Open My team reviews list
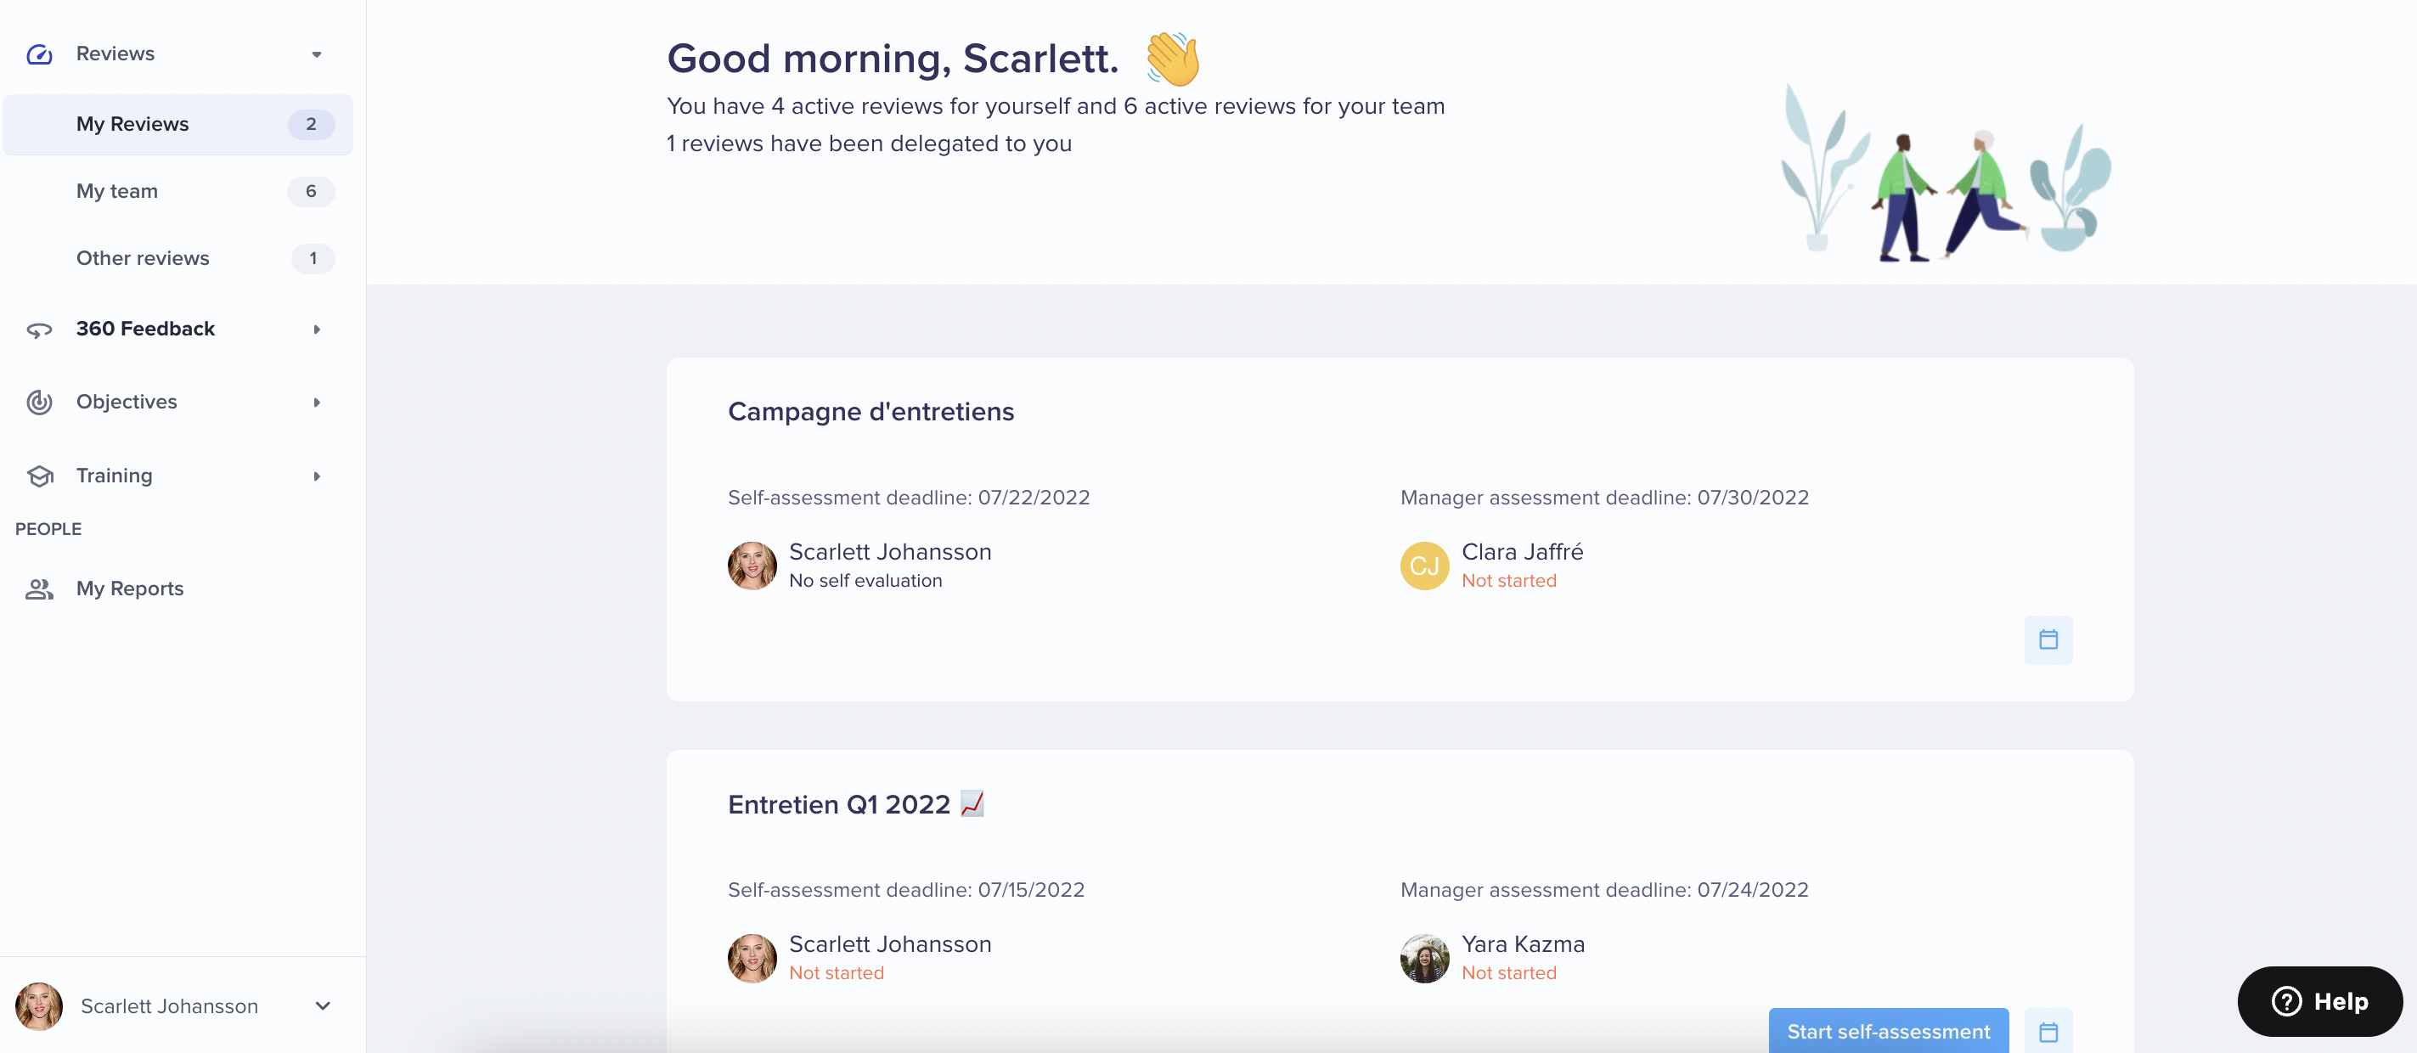 tap(178, 191)
